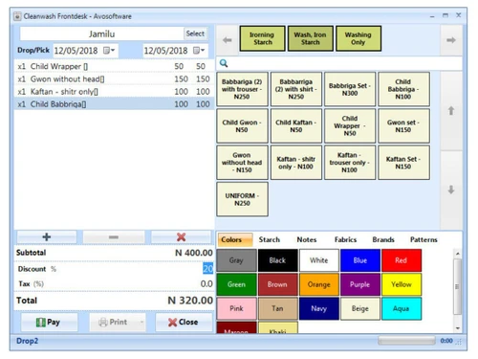Add Child Wrapper N50 item
The image size is (478, 359).
tap(350, 125)
